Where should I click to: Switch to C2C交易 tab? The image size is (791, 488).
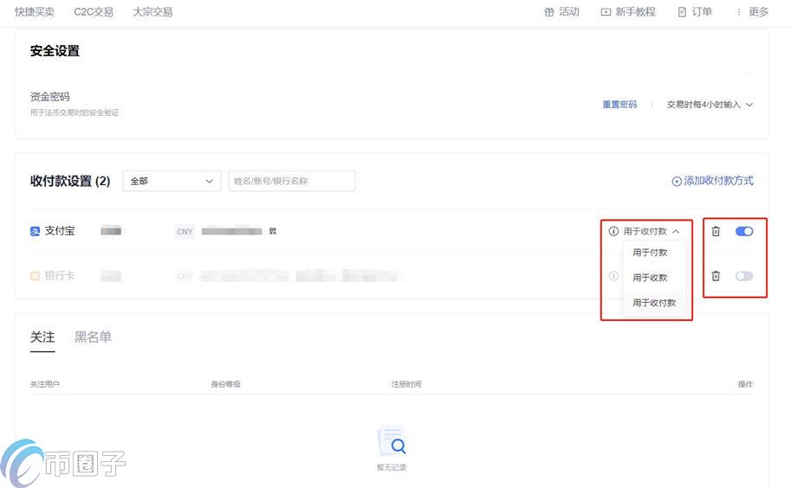click(94, 11)
